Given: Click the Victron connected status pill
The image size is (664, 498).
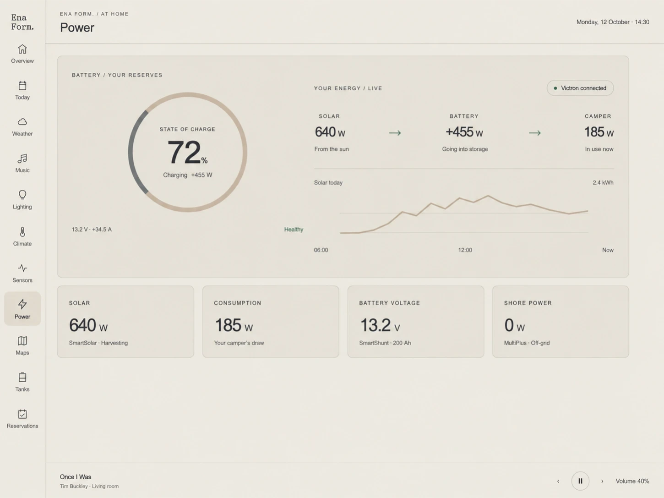Looking at the screenshot, I should point(580,88).
